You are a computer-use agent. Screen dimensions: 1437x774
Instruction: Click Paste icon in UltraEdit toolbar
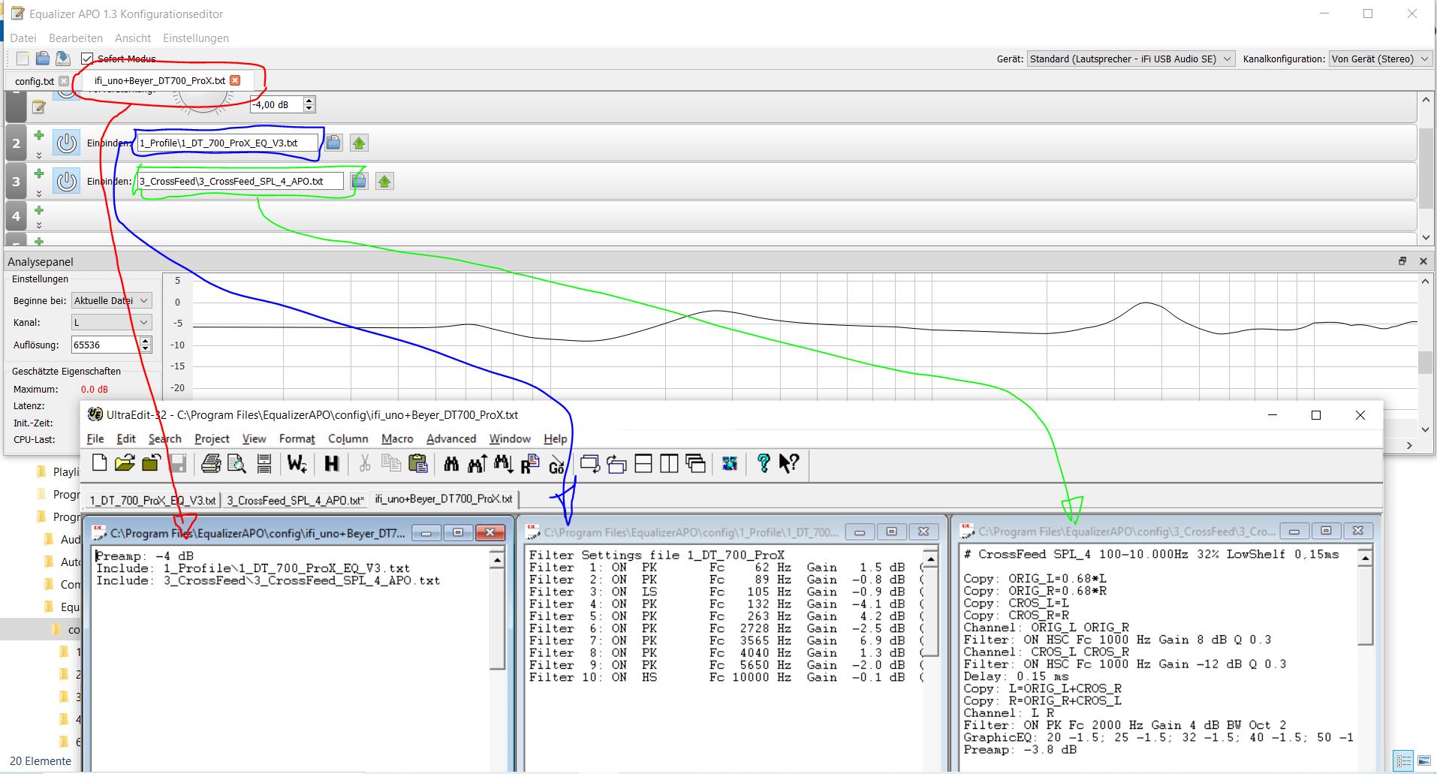pyautogui.click(x=417, y=463)
